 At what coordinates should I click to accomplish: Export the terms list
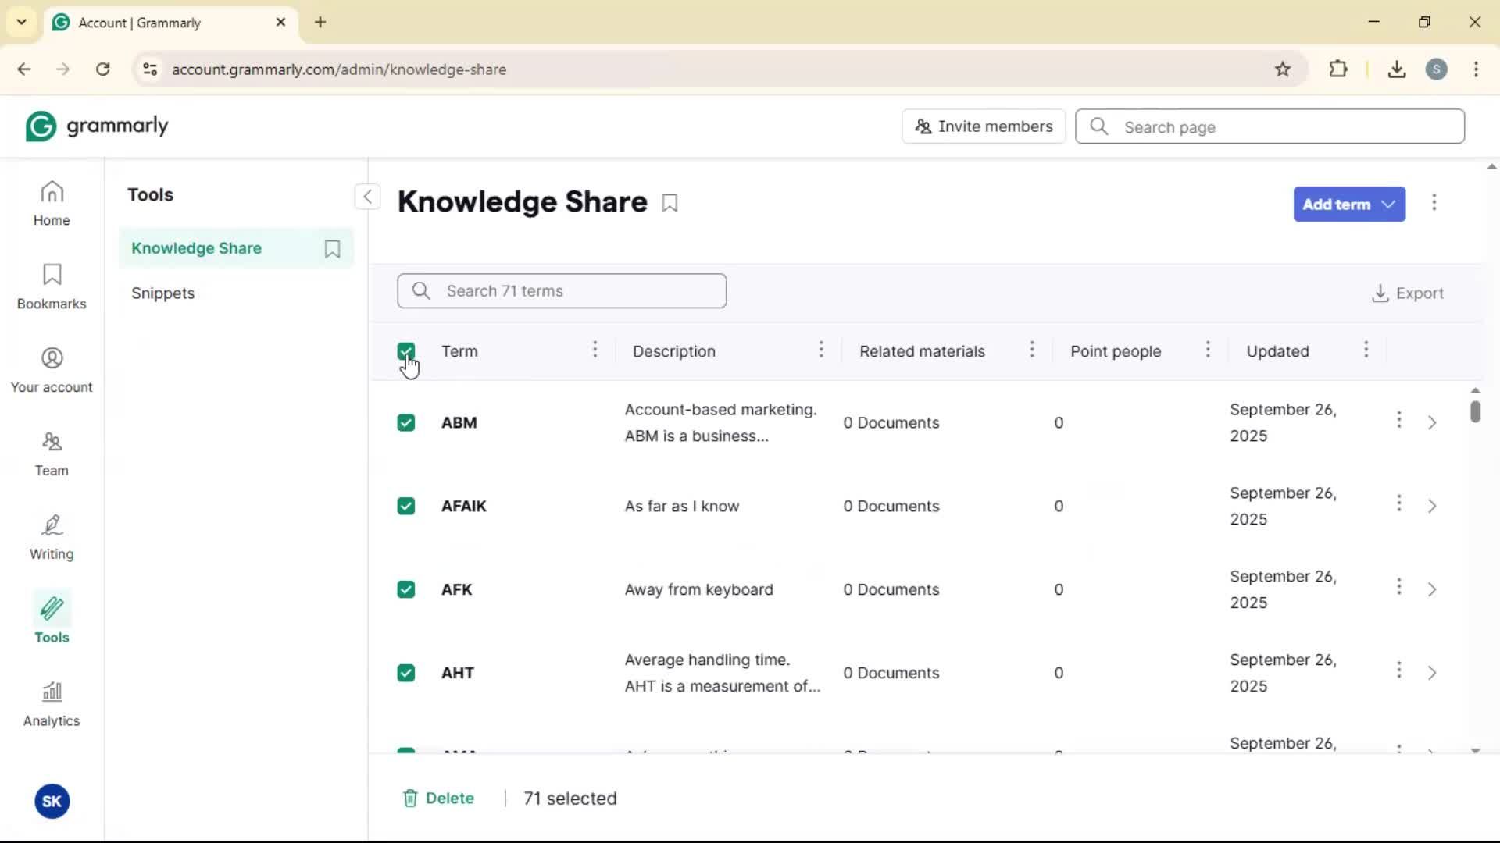1408,293
